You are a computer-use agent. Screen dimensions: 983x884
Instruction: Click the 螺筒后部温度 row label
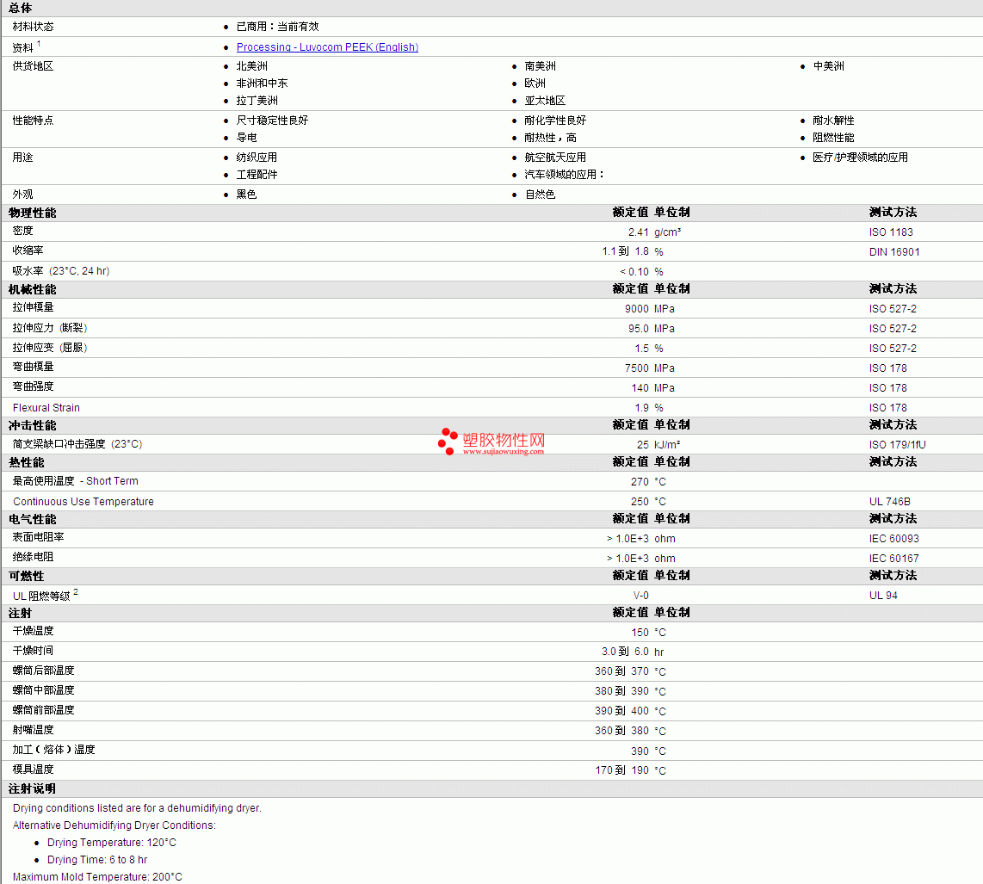[43, 671]
